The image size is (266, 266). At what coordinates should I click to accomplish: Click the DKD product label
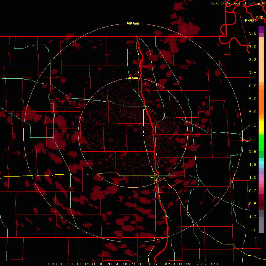260,18
